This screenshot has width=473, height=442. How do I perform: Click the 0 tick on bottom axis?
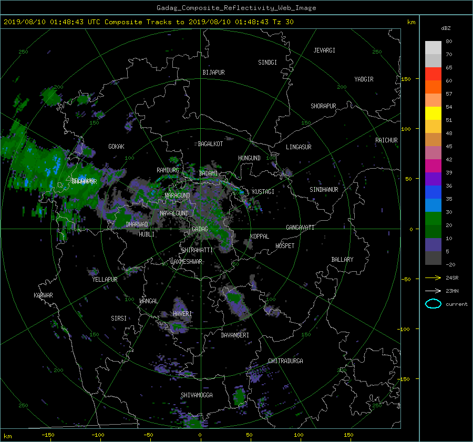pyautogui.click(x=200, y=435)
